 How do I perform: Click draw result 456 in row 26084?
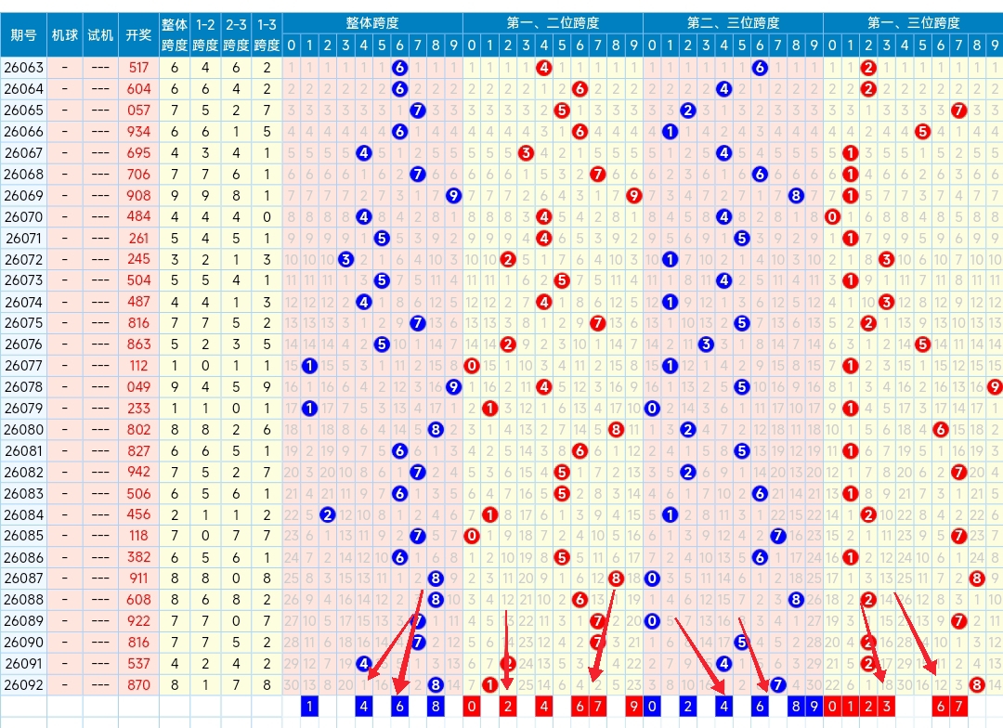138,514
